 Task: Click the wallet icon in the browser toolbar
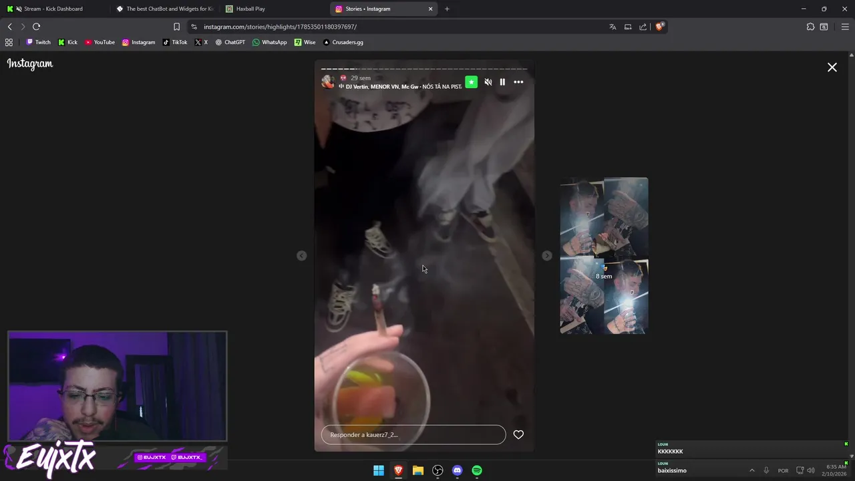click(824, 27)
